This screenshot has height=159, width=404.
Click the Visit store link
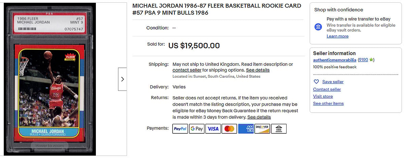coord(323,96)
